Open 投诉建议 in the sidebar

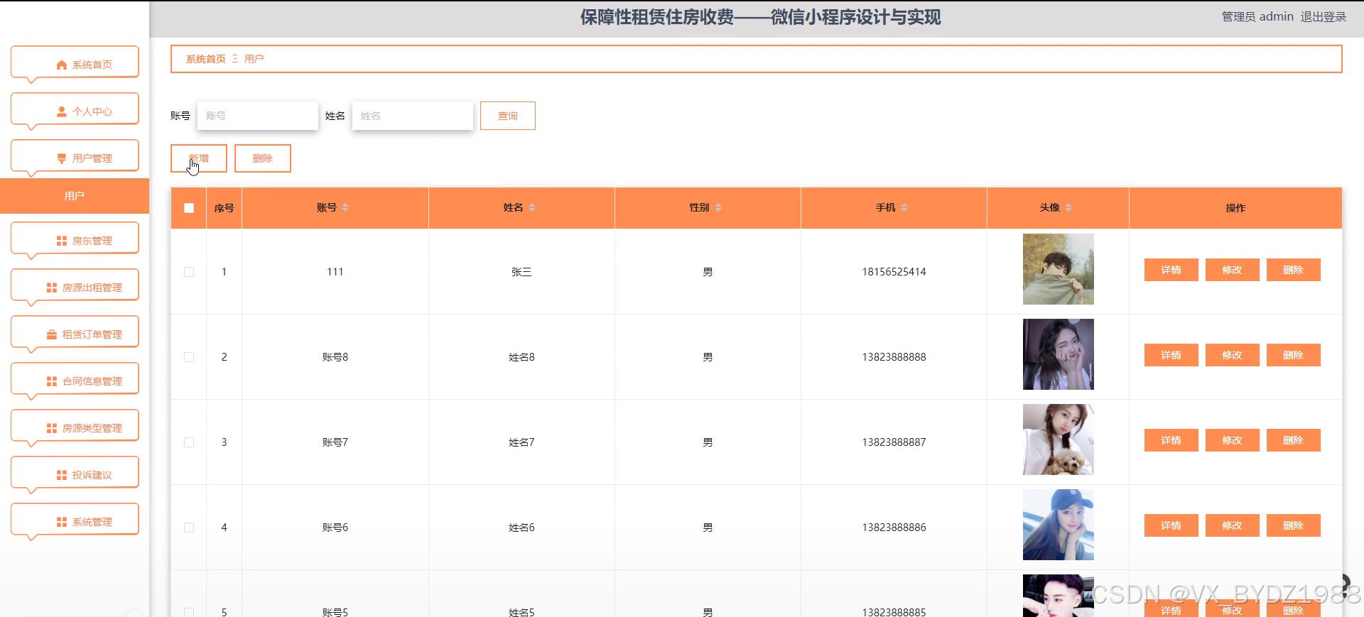click(75, 474)
